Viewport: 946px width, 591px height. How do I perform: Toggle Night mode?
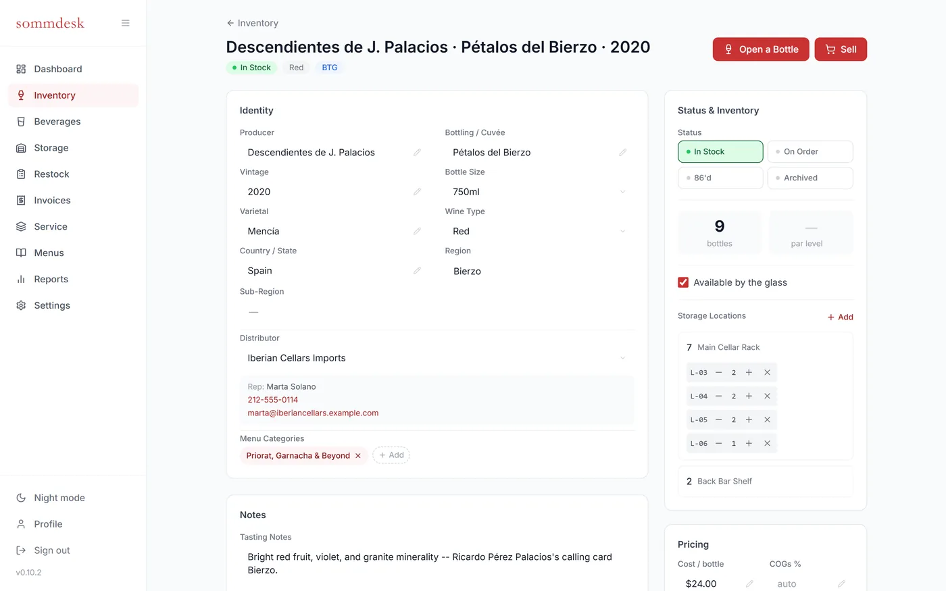73,498
